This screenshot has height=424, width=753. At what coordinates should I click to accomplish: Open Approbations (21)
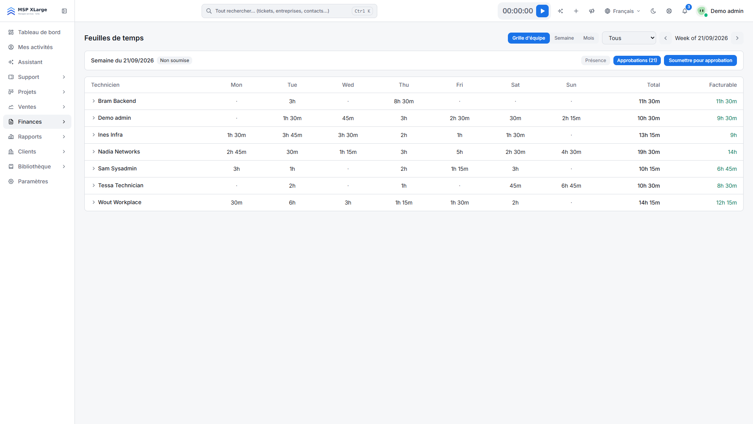pyautogui.click(x=637, y=60)
